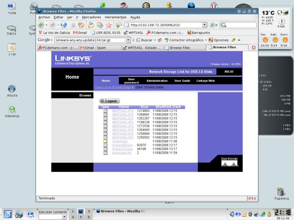Show more Google toolbar items chevron
The height and width of the screenshot is (220, 294).
239,40
